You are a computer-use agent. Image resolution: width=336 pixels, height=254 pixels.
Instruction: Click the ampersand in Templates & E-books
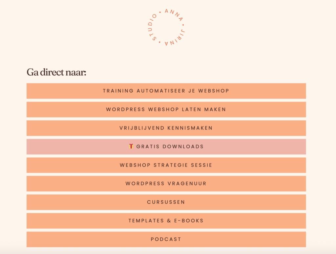point(169,221)
